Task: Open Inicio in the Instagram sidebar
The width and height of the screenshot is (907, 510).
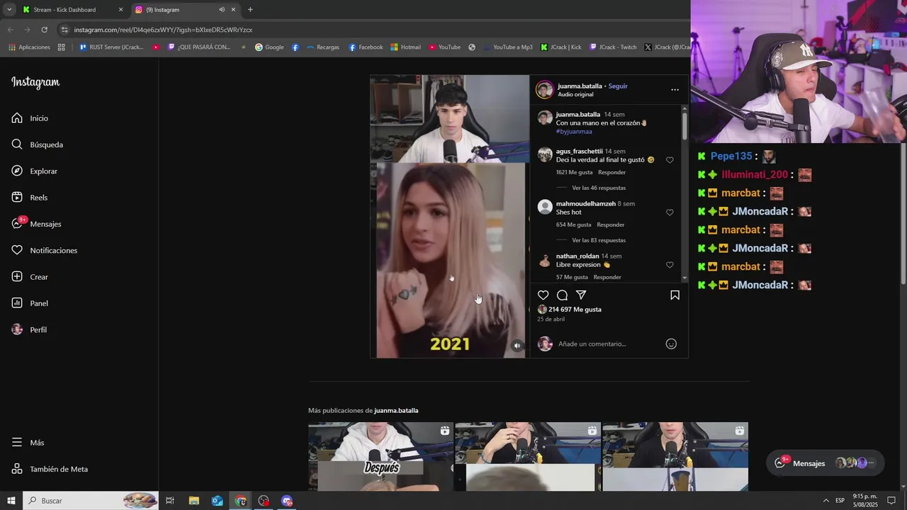Action: (x=30, y=118)
